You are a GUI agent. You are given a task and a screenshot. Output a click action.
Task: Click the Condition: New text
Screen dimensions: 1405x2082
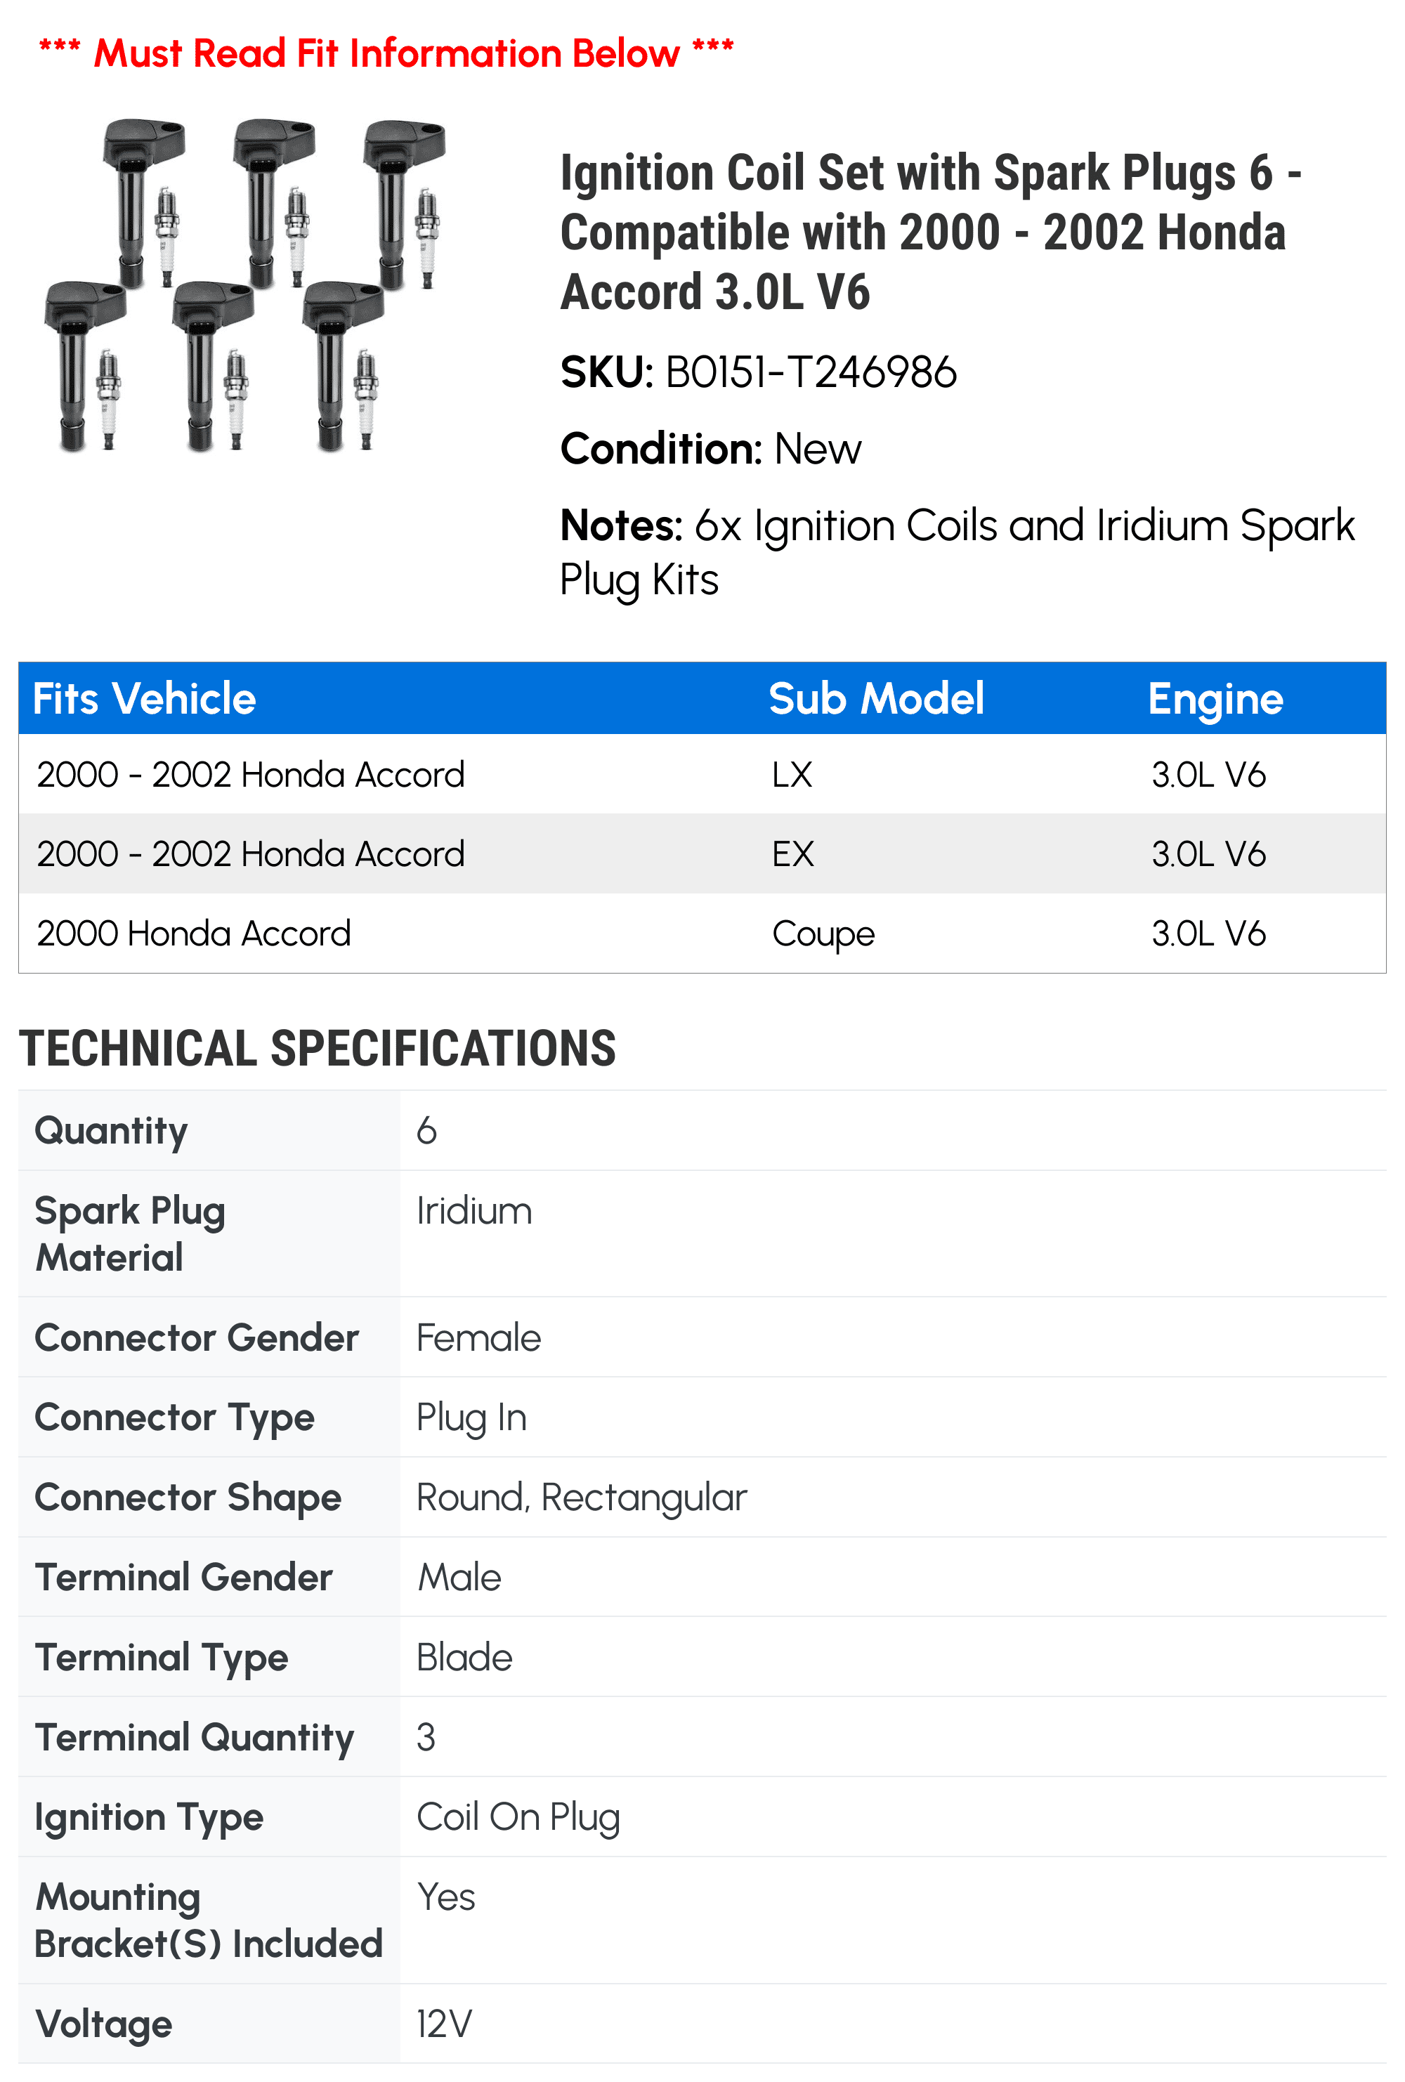pos(710,449)
